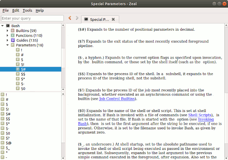Open the Edit menu
Image resolution: width=228 pixels, height=160 pixels.
[16, 10]
